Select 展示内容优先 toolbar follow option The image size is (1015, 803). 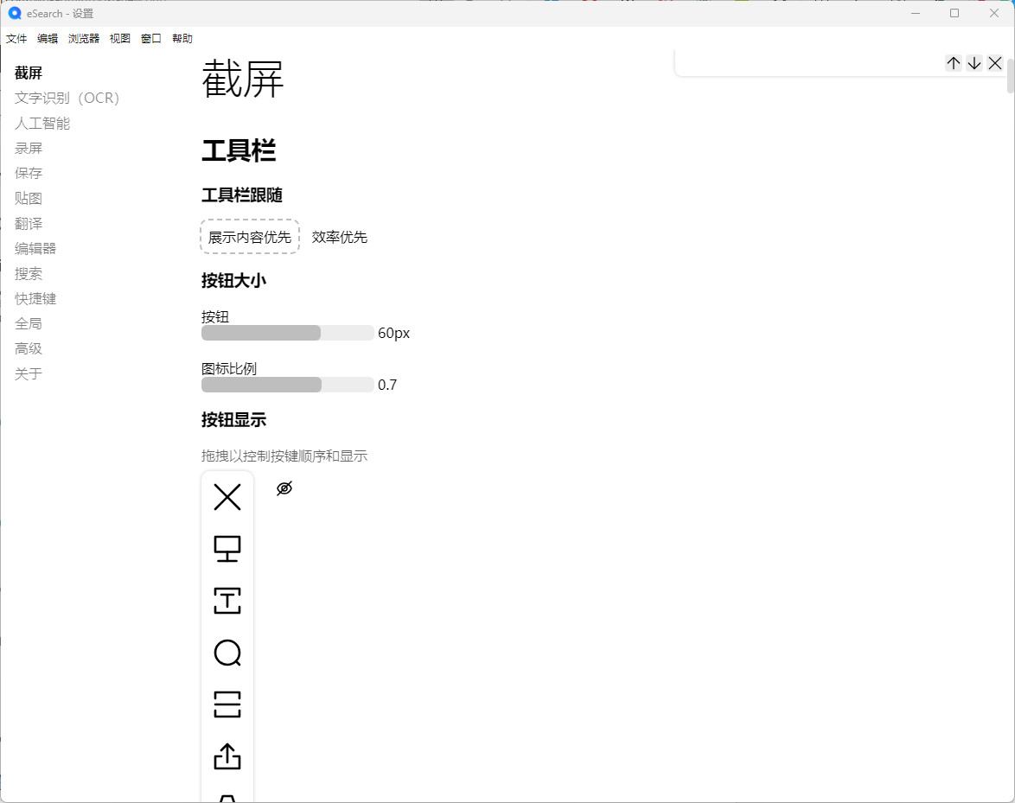[x=250, y=237]
